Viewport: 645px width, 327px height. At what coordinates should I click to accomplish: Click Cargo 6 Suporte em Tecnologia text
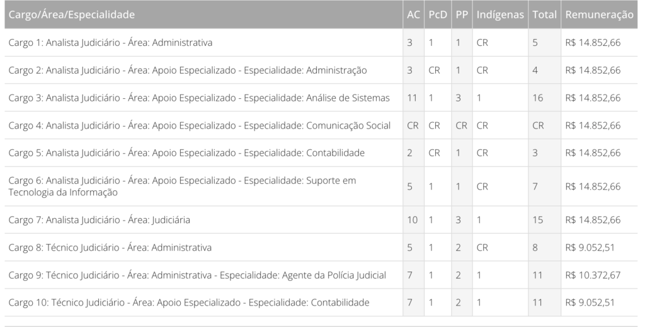pyautogui.click(x=182, y=186)
